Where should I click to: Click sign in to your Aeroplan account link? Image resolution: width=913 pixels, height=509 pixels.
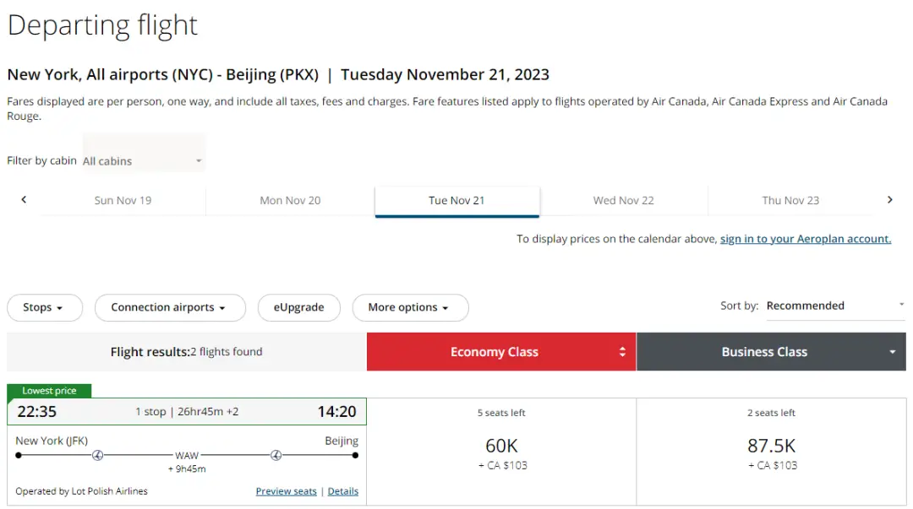tap(805, 239)
